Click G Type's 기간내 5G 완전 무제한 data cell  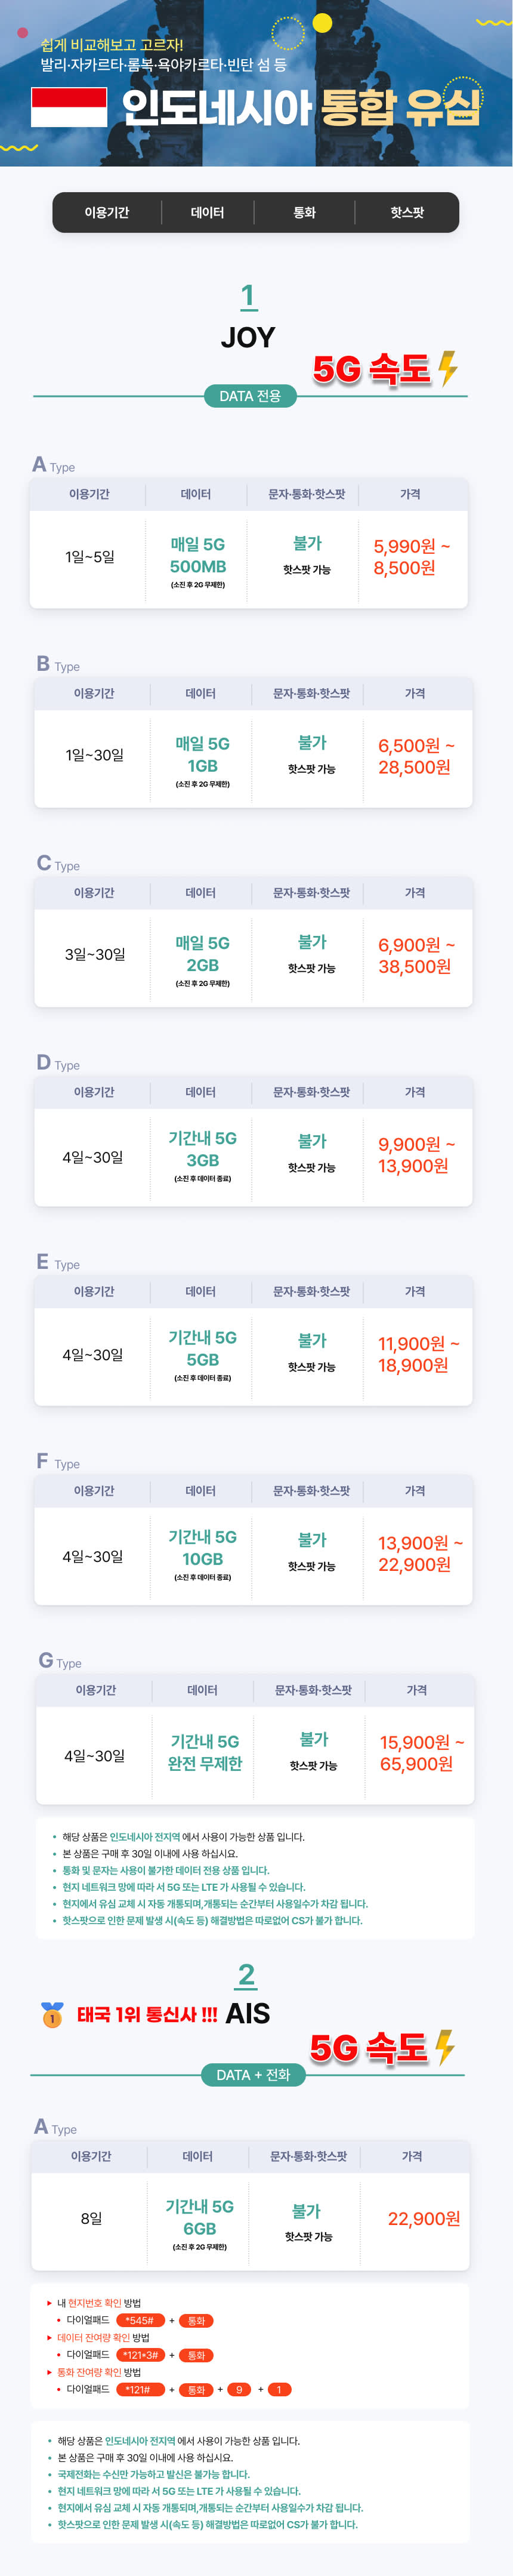[x=205, y=1752]
